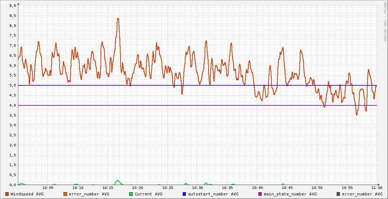Click the 0,0 origin label on the Y-axis

tap(13, 185)
